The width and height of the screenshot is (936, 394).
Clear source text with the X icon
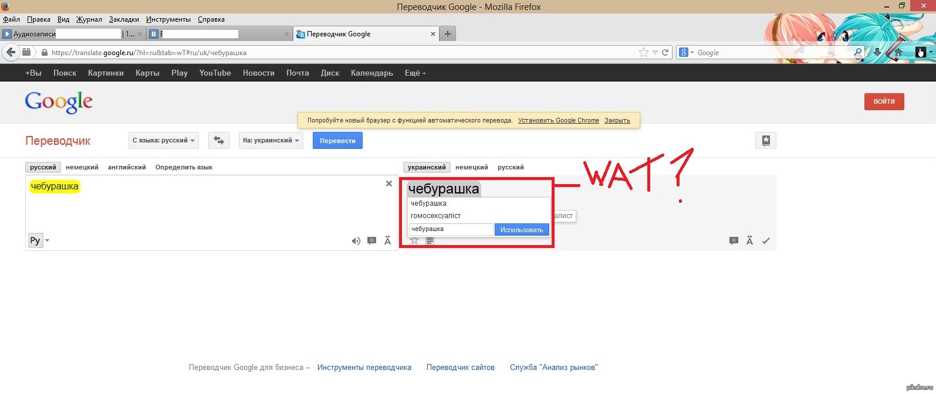388,184
